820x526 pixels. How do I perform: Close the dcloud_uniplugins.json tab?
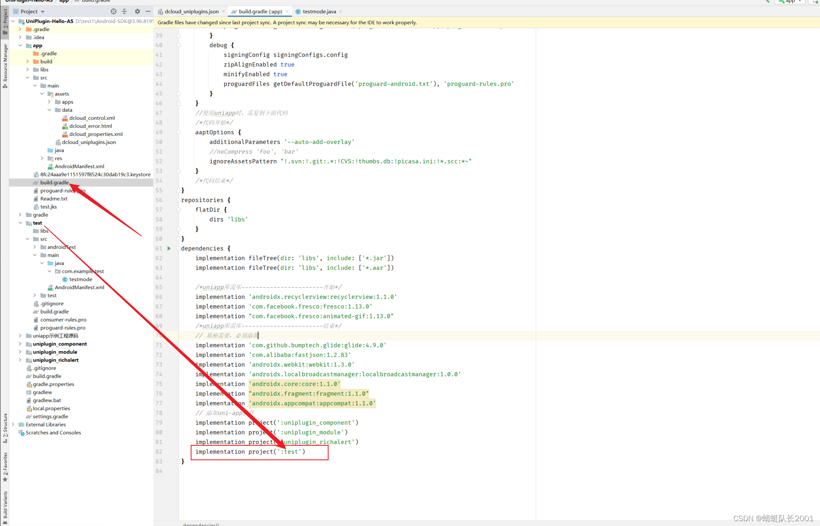223,11
